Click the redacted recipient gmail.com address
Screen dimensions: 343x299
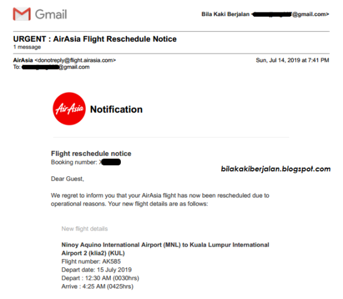55,67
